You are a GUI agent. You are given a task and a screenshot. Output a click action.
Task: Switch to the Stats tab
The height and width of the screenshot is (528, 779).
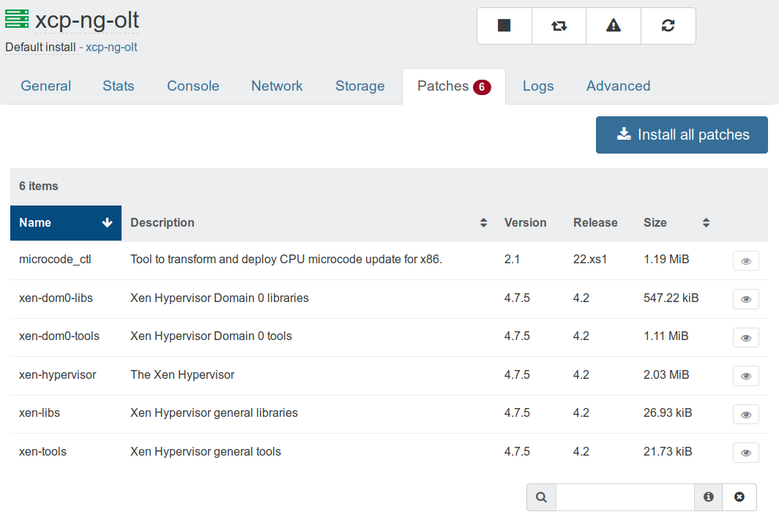[x=119, y=86]
